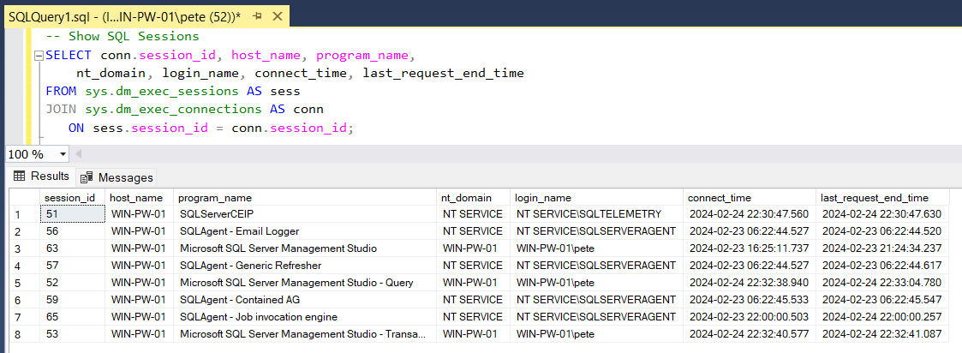Click the last_request_end_time column header

[x=874, y=197]
